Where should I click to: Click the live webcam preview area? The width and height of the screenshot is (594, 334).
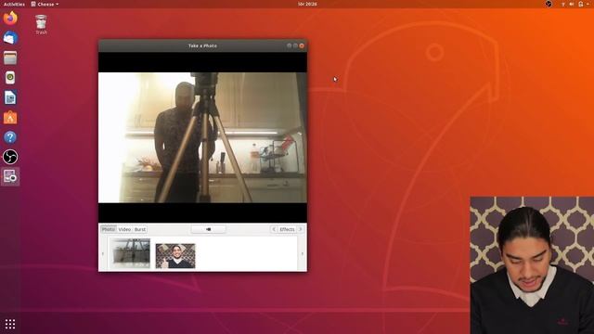(202, 137)
